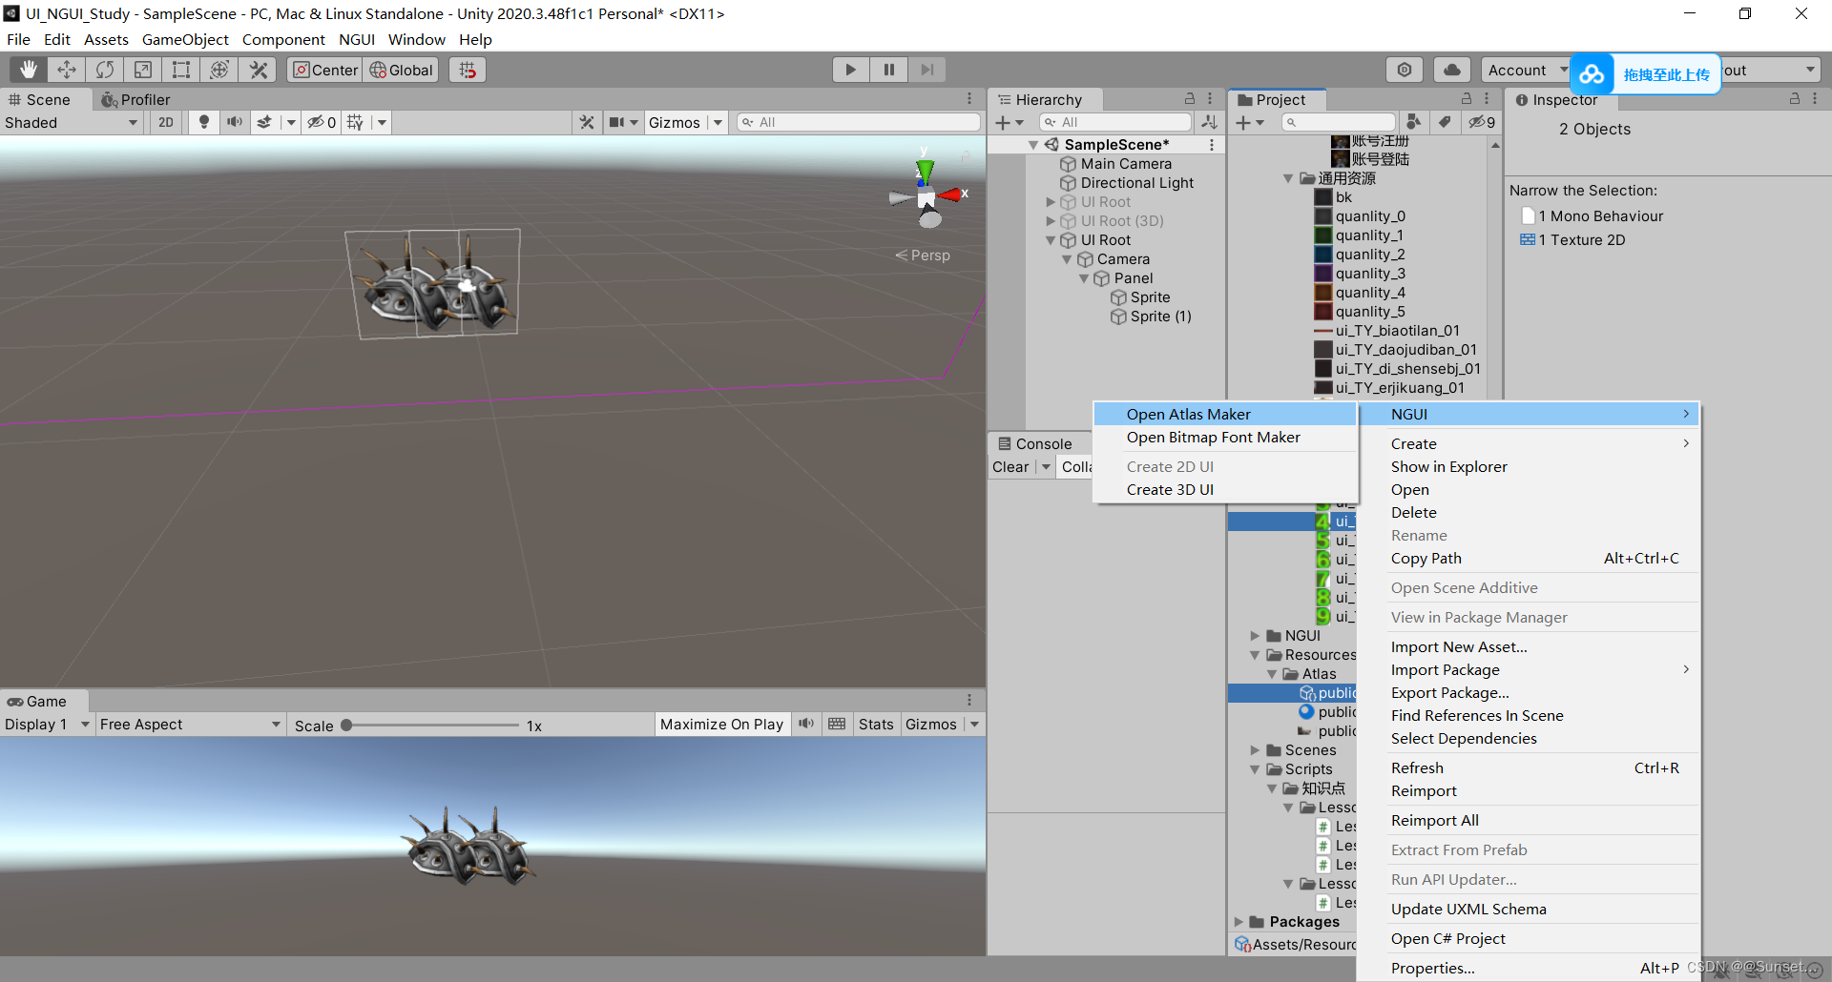Open the GameObject menu
The height and width of the screenshot is (982, 1832).
185,39
